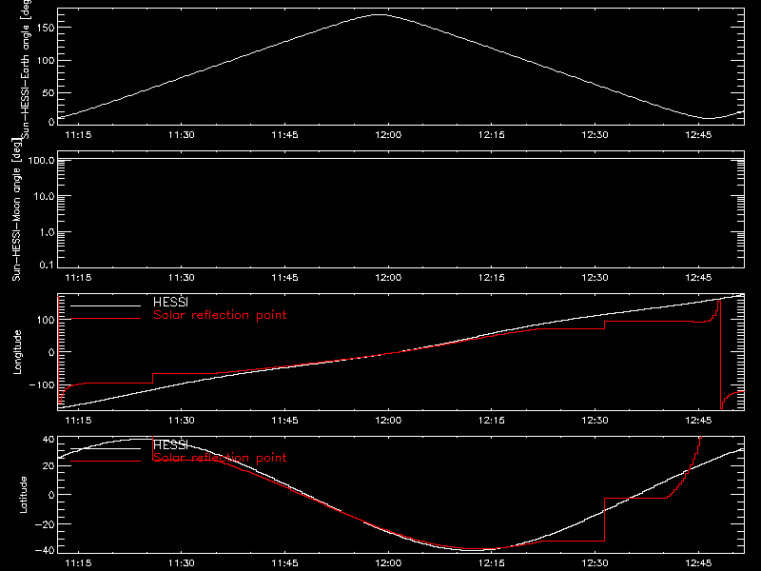Click 11:45 time label under Latitude plot
The width and height of the screenshot is (761, 571).
pos(284,562)
